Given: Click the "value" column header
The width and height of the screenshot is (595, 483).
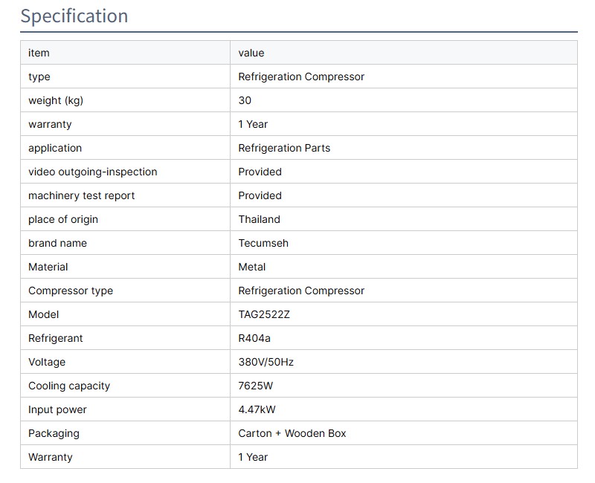Looking at the screenshot, I should pyautogui.click(x=251, y=53).
